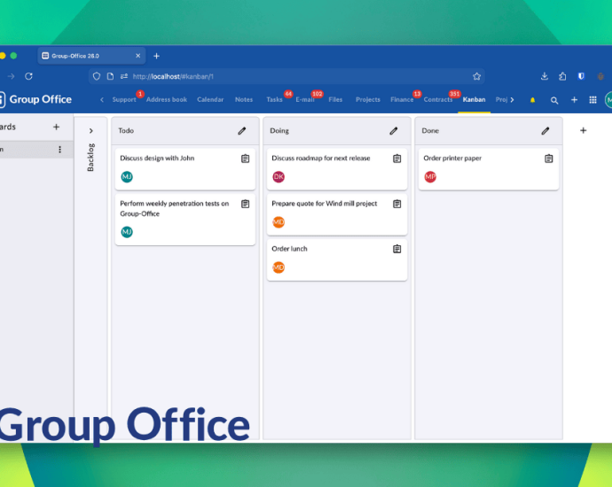The image size is (612, 487).
Task: Click the MJ avatar on penetration tests card
Action: [x=127, y=232]
